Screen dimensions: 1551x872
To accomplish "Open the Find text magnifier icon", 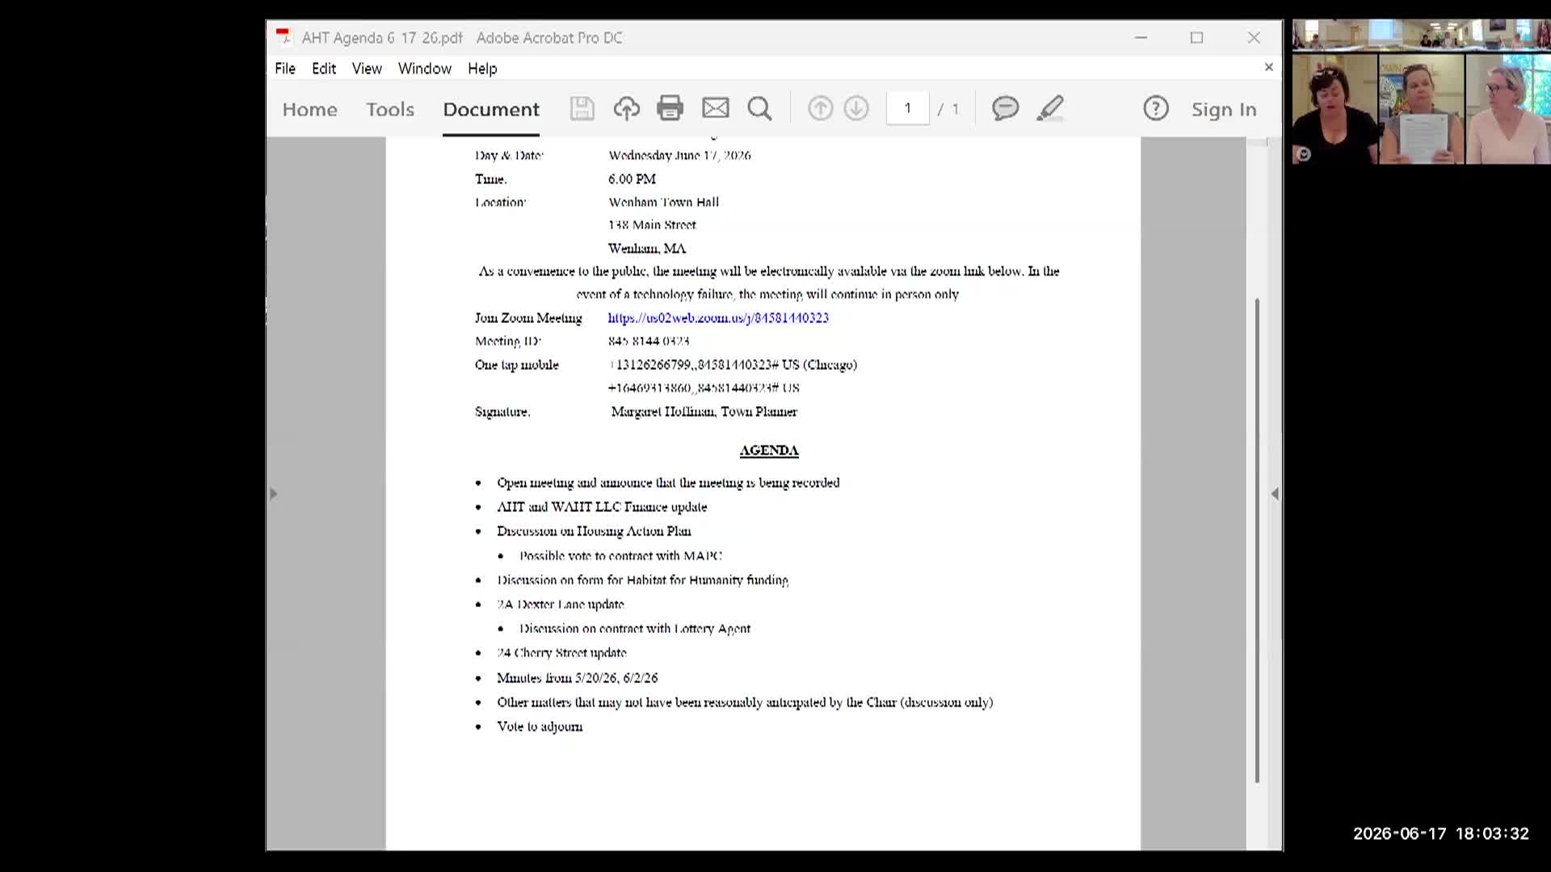I will (759, 108).
